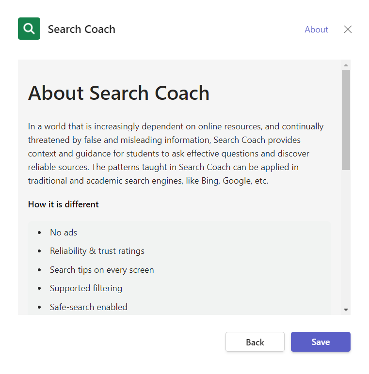
Task: Click the vertical scrollbar thumb
Action: [x=346, y=119]
